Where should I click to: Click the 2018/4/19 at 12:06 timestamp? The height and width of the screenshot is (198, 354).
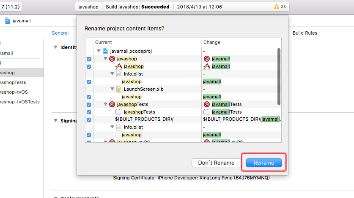pyautogui.click(x=199, y=7)
